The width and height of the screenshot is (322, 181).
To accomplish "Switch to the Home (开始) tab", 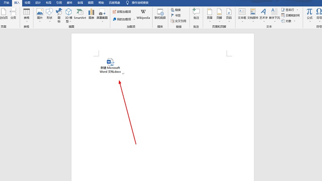I will [6, 3].
